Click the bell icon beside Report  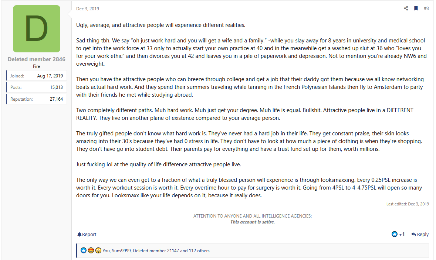point(79,235)
